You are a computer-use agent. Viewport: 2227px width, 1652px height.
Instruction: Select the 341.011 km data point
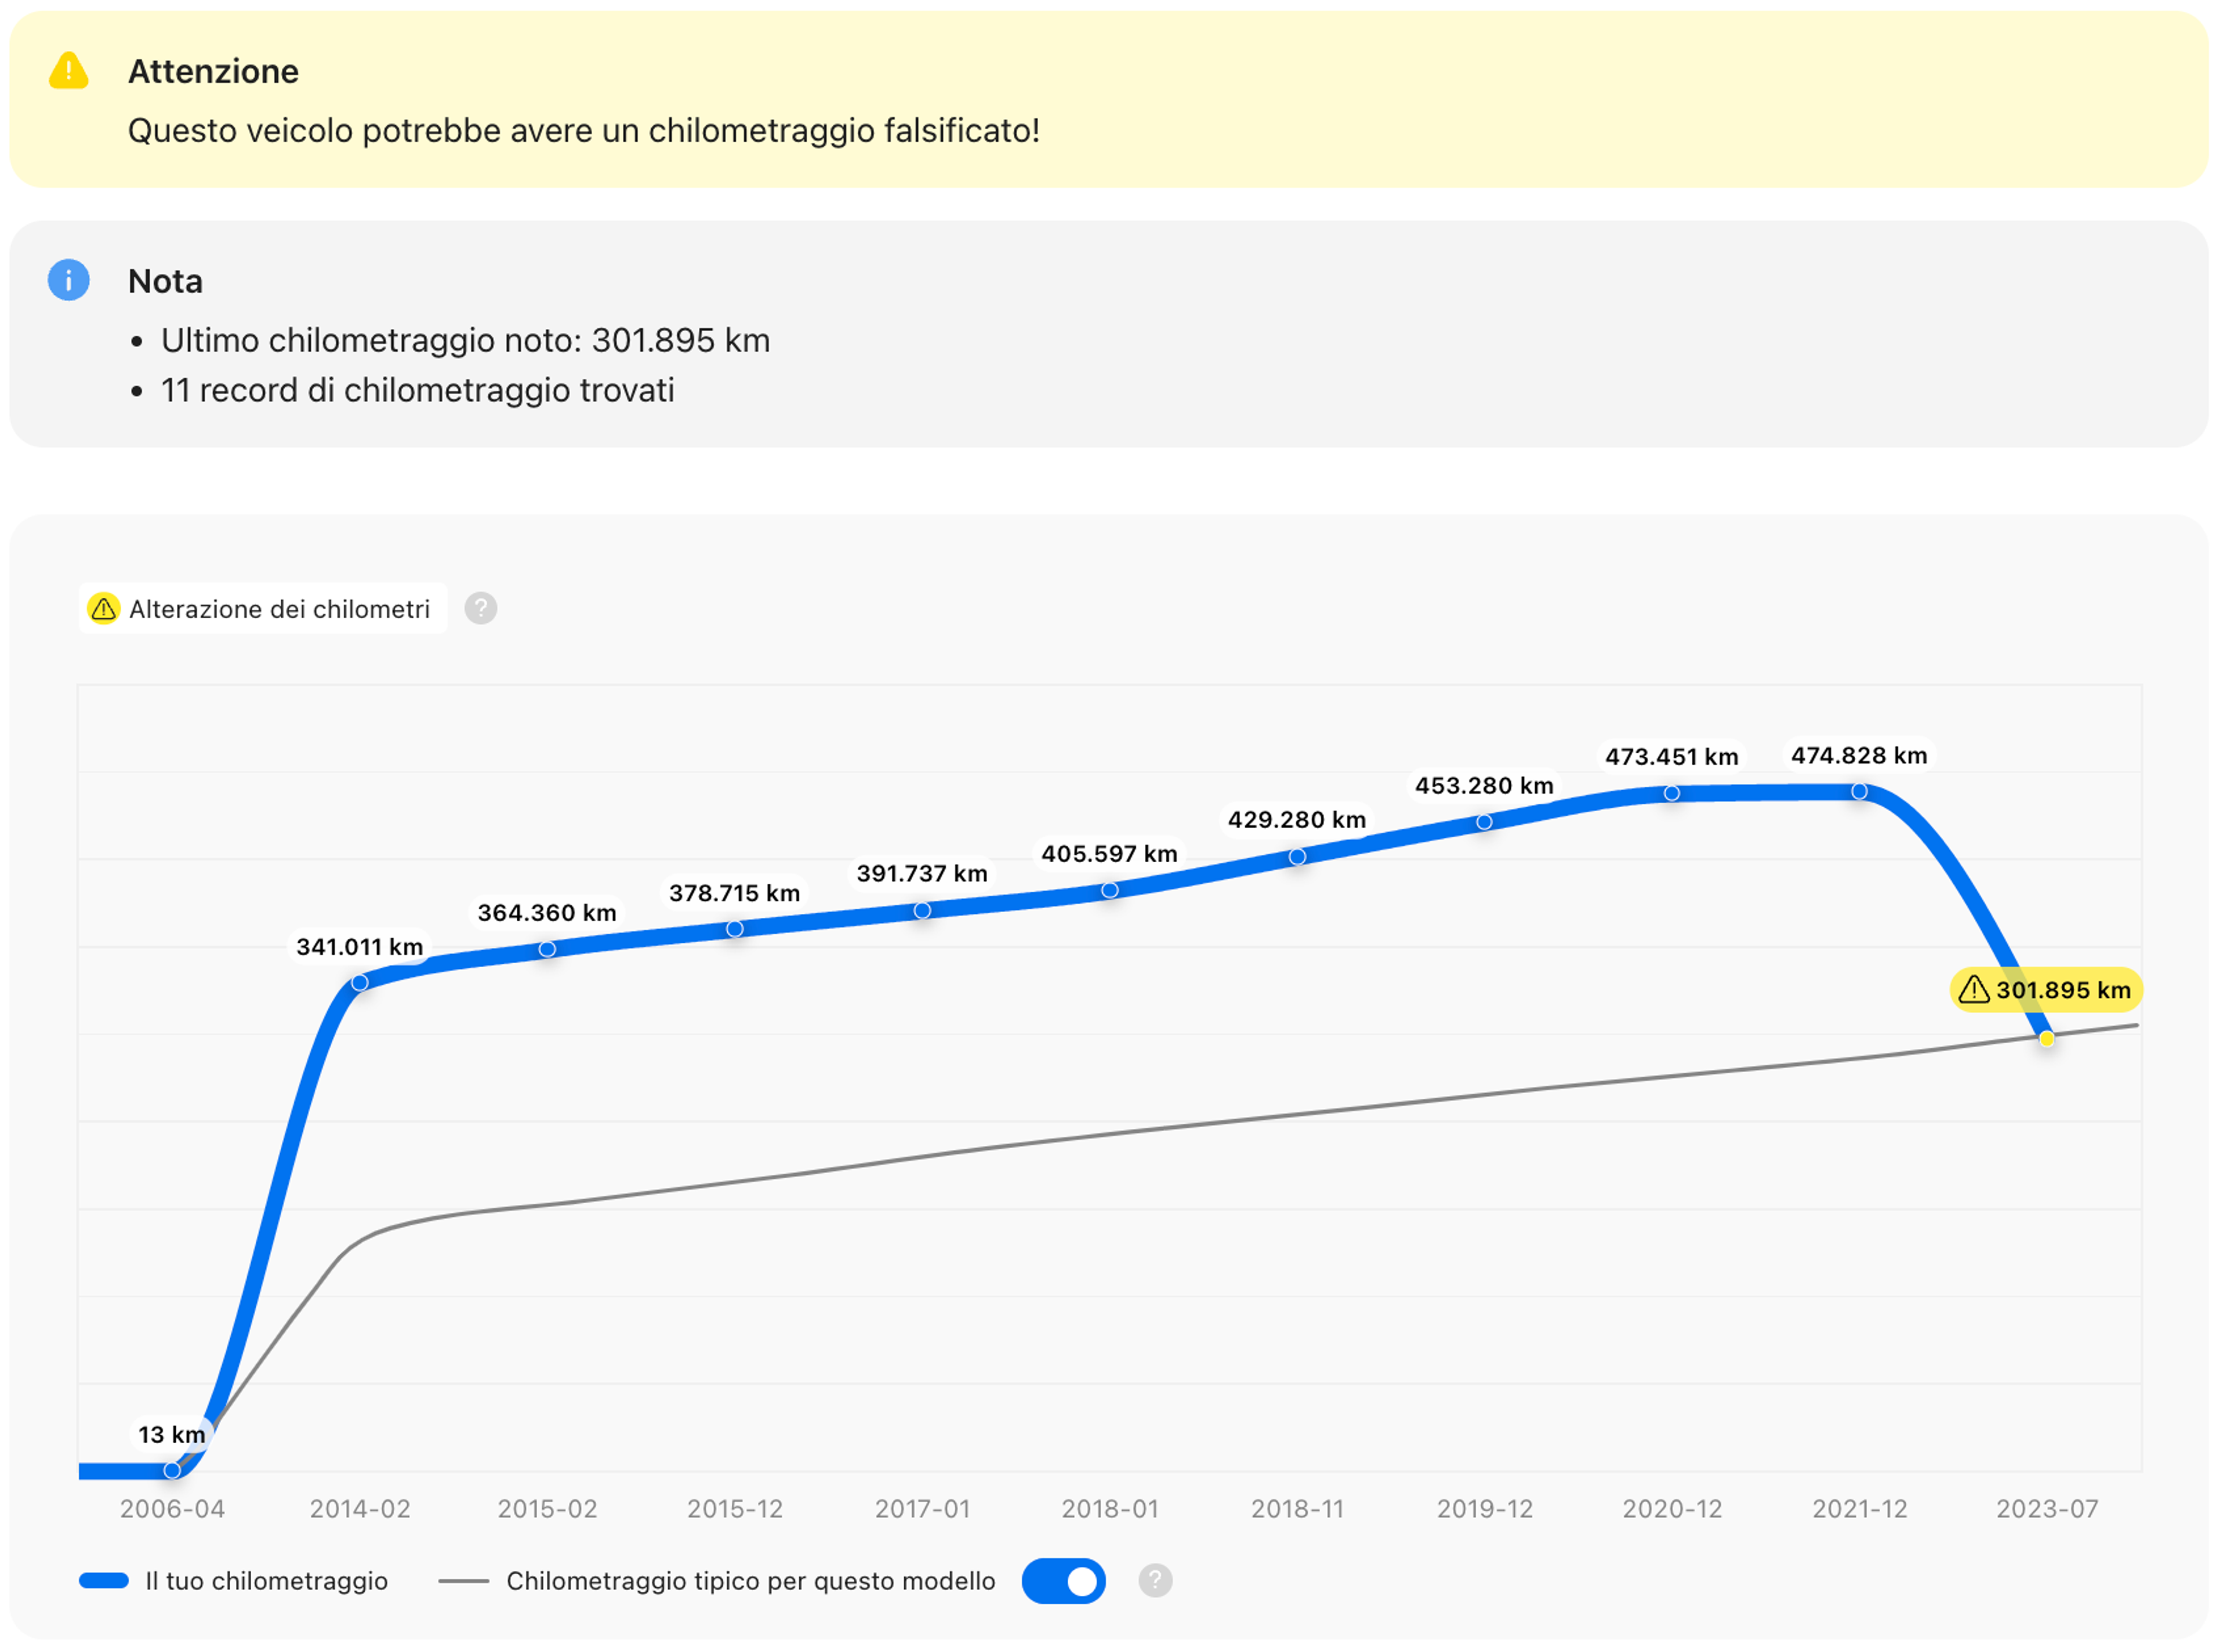(360, 983)
